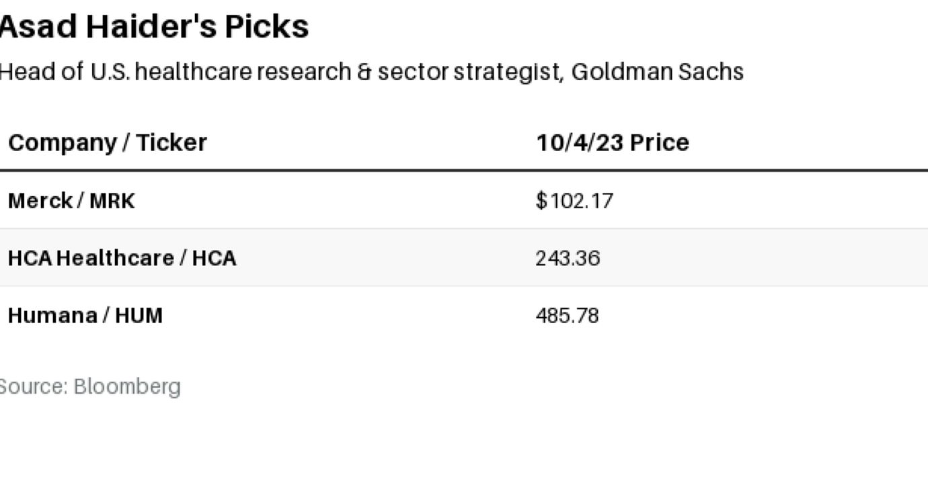
Task: Select the "HCA Healthcare" company name
Action: [x=89, y=258]
